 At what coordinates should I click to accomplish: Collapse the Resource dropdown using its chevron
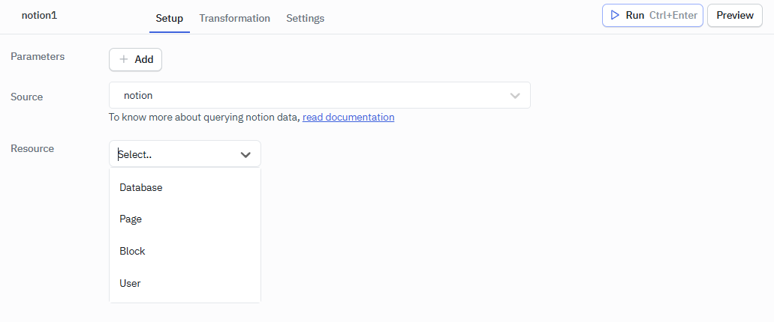point(245,155)
